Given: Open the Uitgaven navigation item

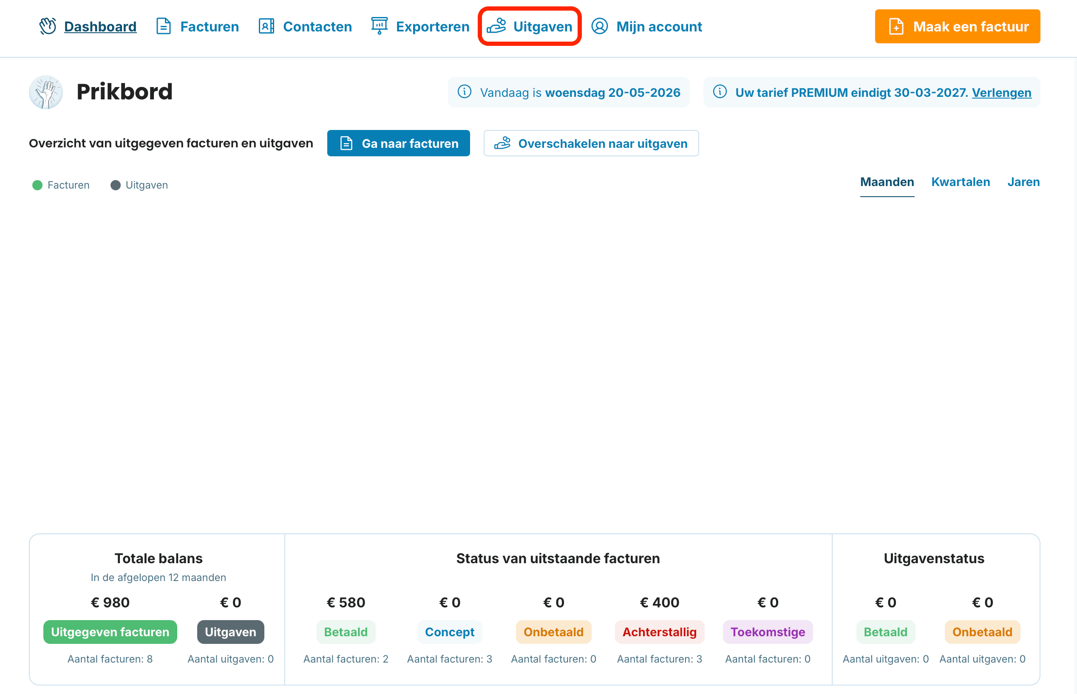Looking at the screenshot, I should click(x=543, y=27).
